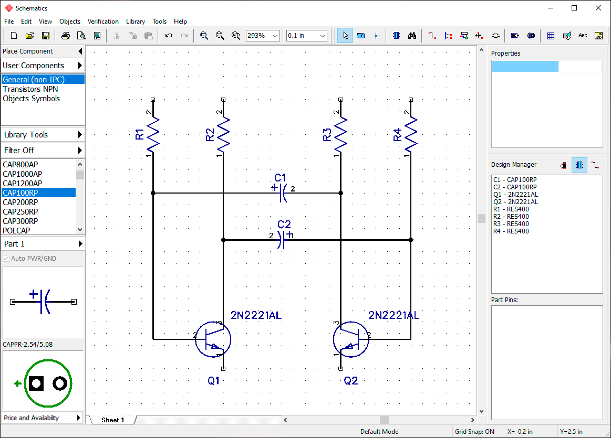611x438 pixels.
Task: Expand Price and Availability
Action: pos(43,418)
